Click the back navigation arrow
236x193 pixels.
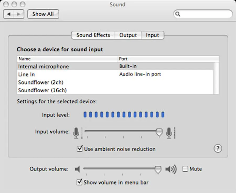click(9, 14)
